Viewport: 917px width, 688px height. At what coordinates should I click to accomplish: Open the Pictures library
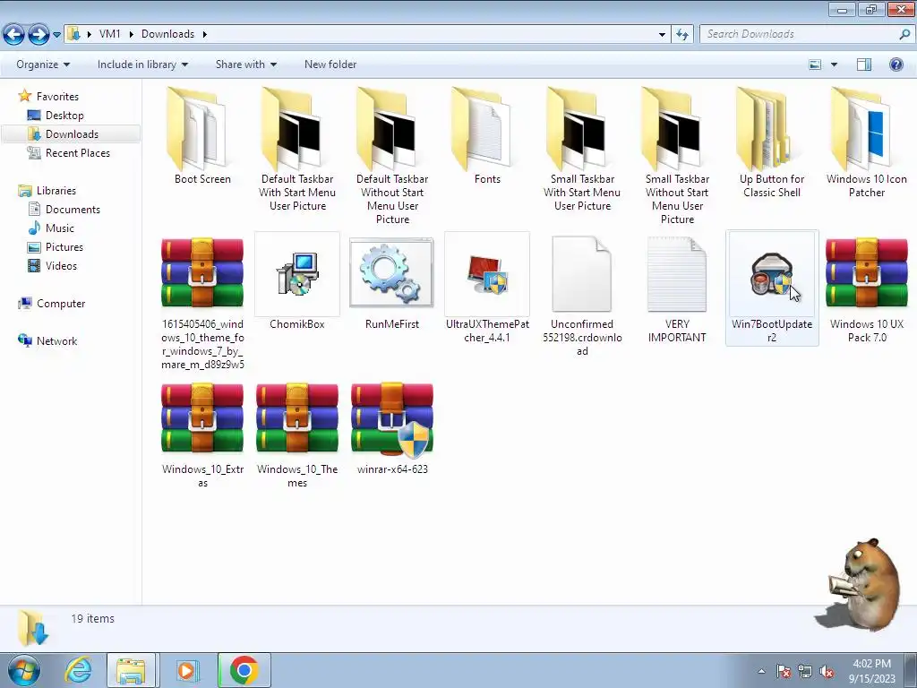pos(64,247)
